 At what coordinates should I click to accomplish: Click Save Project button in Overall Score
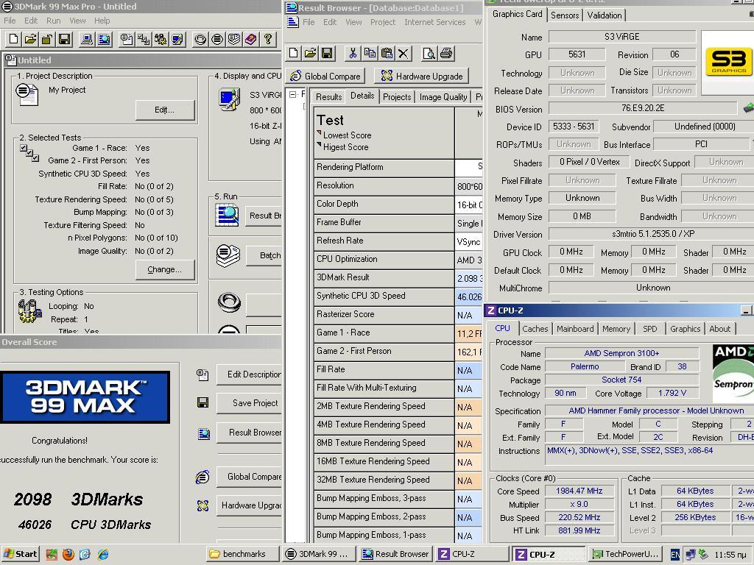click(249, 403)
